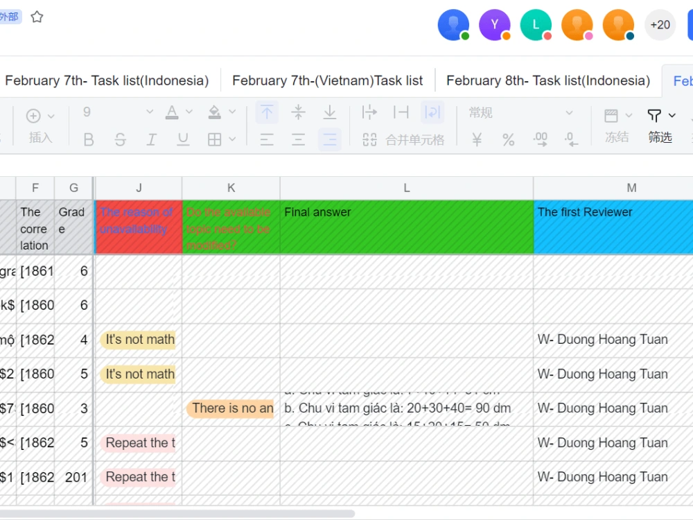This screenshot has width=693, height=520.
Task: Open February 7th Task list(Indonesia) sheet
Action: [107, 81]
